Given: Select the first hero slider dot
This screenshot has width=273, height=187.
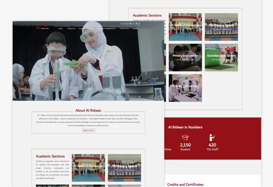Looking at the screenshot, I should coord(132,97).
